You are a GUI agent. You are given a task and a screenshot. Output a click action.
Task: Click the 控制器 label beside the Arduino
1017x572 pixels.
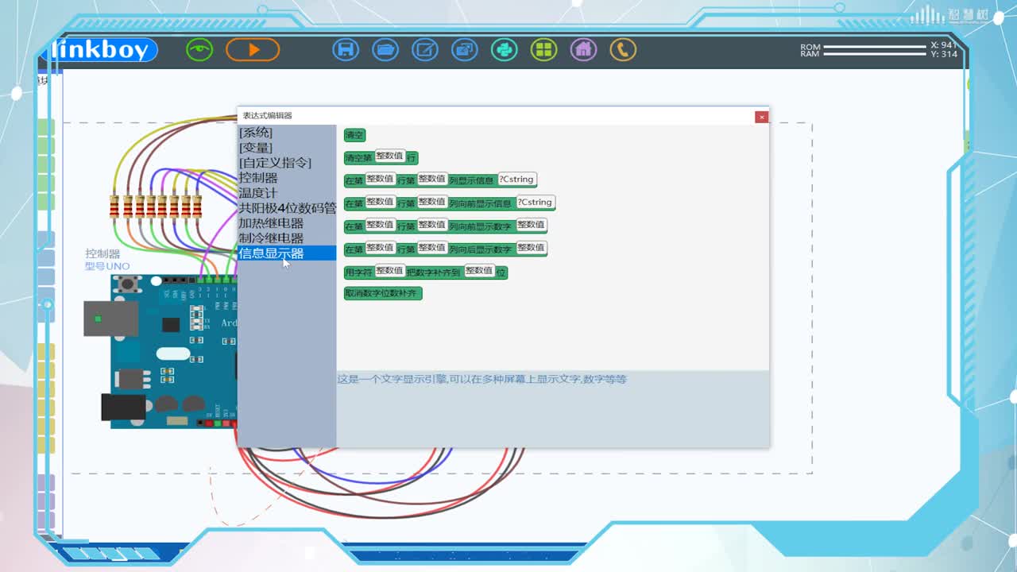pyautogui.click(x=102, y=254)
